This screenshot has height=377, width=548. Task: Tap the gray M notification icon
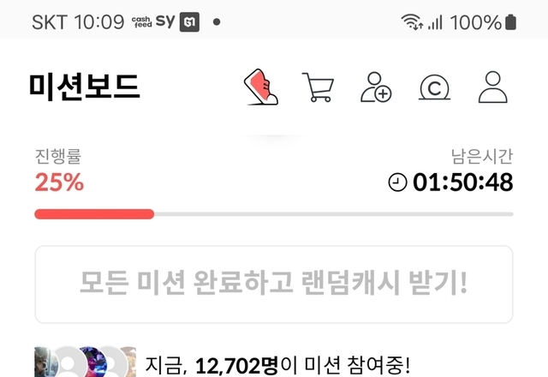tap(189, 22)
